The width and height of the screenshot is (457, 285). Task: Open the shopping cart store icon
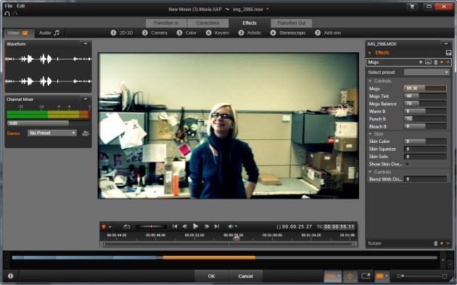tap(412, 7)
